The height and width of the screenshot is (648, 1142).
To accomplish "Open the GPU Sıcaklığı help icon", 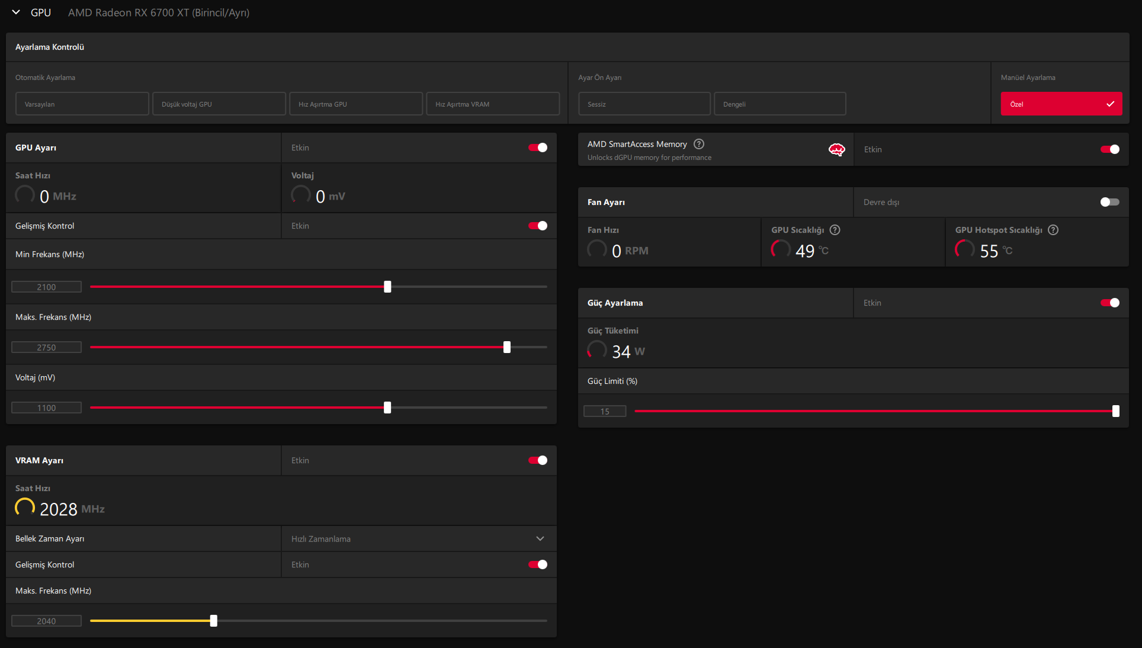I will coord(835,230).
